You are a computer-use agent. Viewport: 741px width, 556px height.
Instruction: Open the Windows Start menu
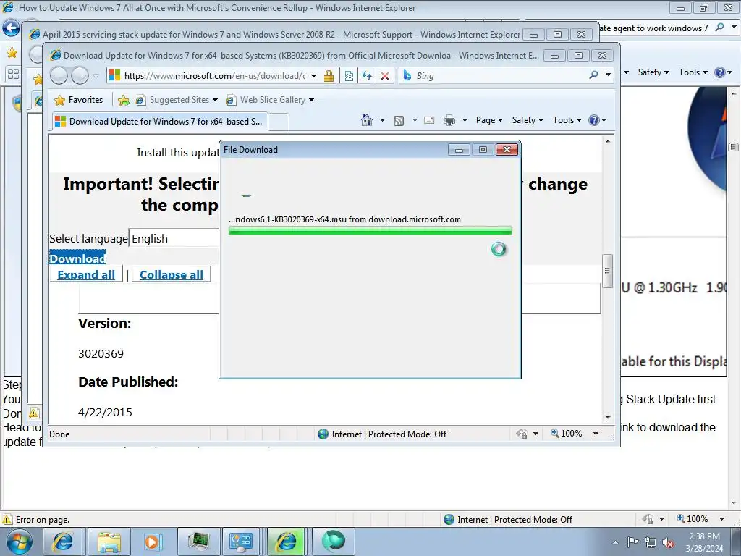point(19,542)
